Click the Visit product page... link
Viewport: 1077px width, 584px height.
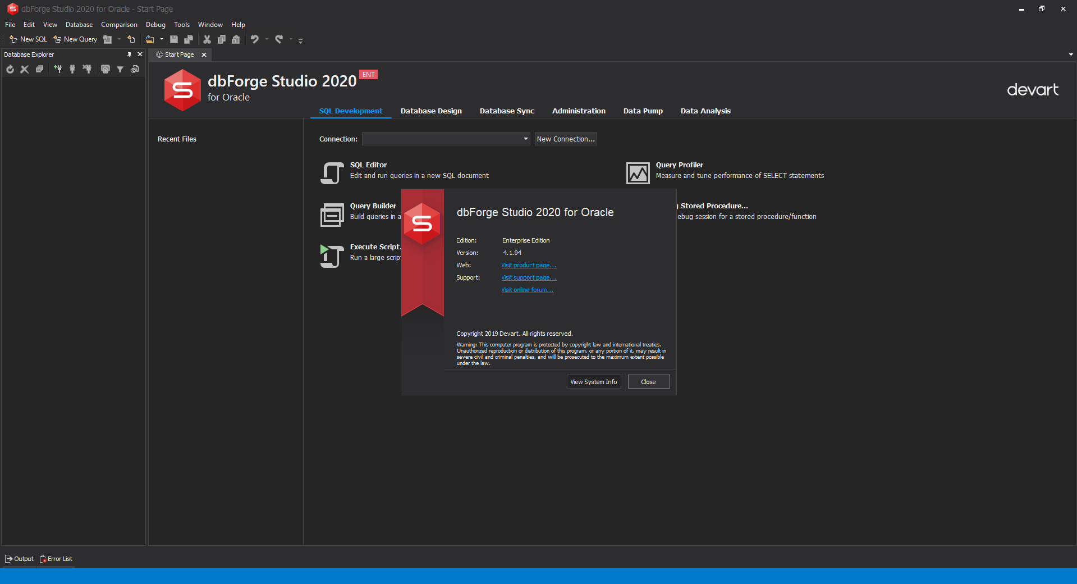[529, 265]
